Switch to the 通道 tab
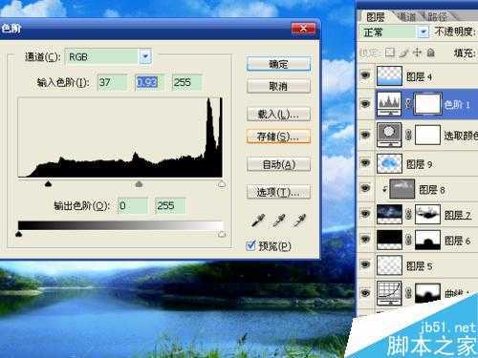Screen dimensions: 478x358 pos(406,16)
